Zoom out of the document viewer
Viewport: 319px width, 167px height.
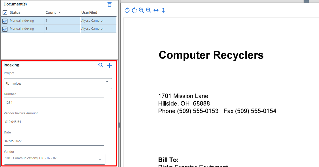click(x=141, y=10)
